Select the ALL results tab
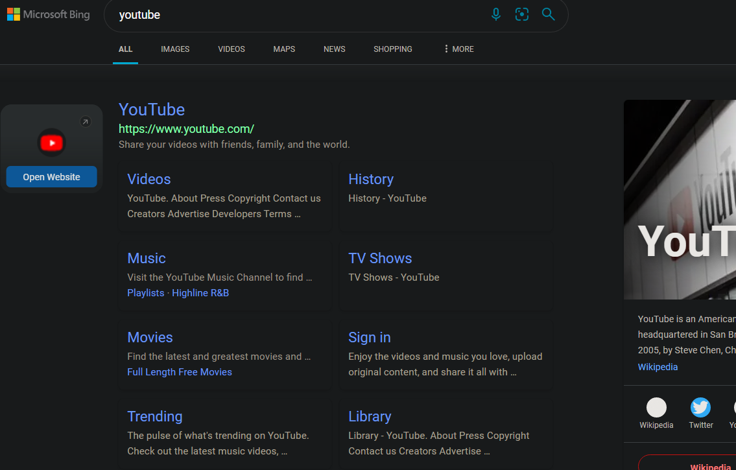The height and width of the screenshot is (470, 736). (125, 49)
